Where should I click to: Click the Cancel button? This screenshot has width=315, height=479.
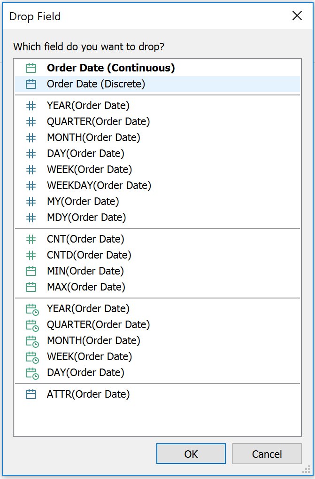(267, 454)
